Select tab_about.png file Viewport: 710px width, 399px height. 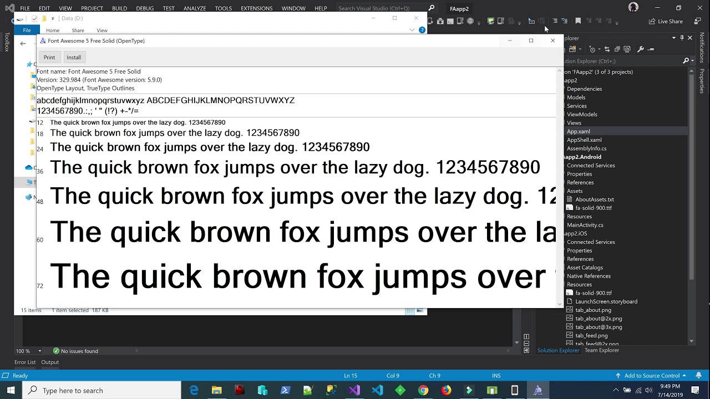pos(593,310)
